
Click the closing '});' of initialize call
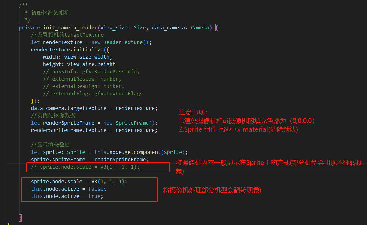coord(35,101)
